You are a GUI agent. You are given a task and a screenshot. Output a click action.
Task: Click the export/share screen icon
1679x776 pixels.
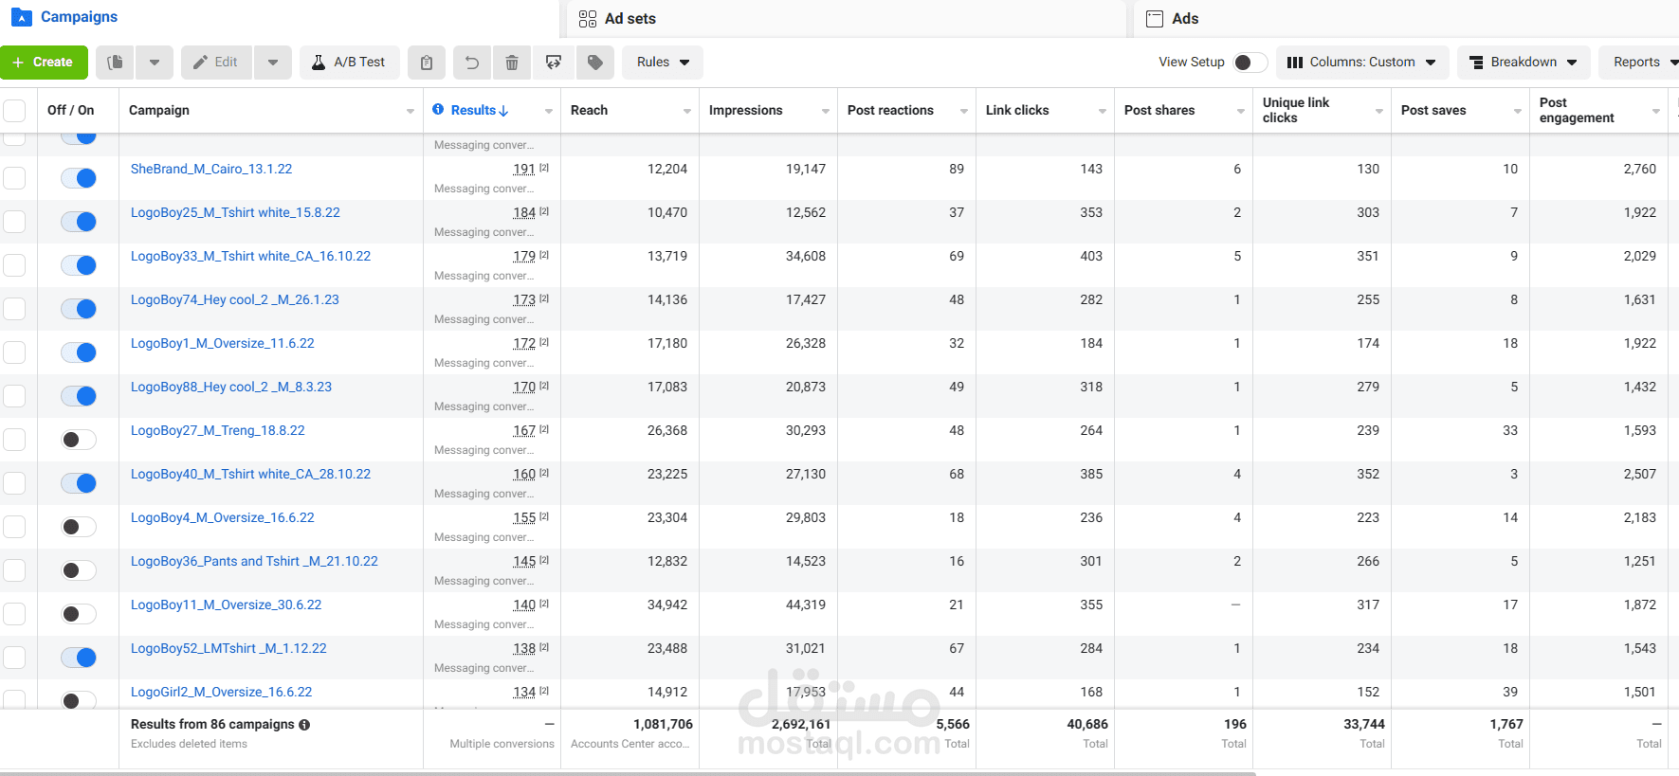pyautogui.click(x=554, y=63)
